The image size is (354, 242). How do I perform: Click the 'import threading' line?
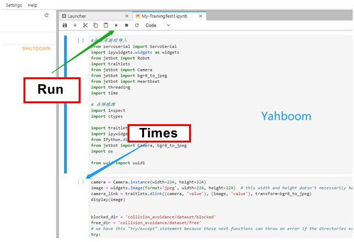tap(110, 87)
